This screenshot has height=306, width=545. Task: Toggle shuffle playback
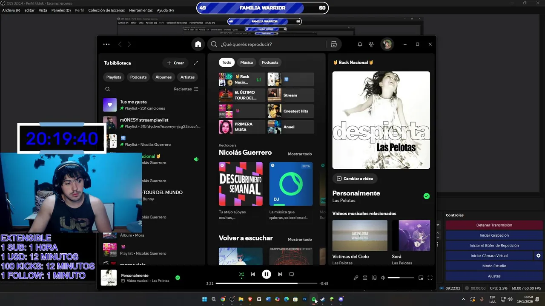241,275
